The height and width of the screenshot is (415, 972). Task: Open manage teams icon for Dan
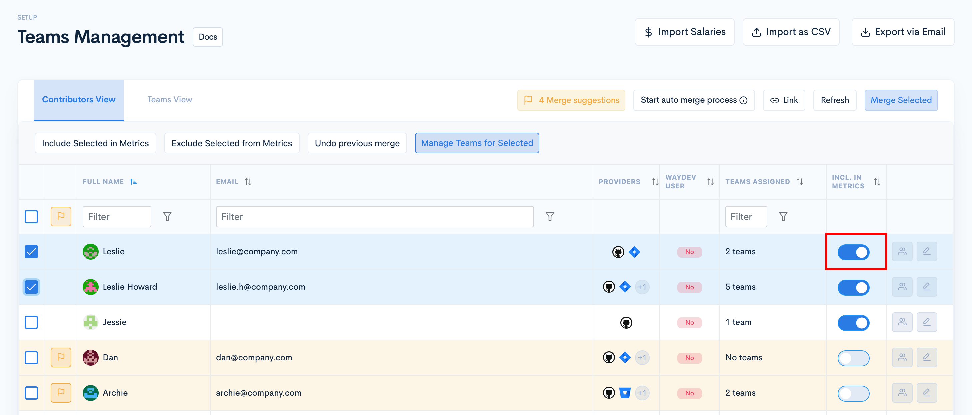click(x=902, y=358)
